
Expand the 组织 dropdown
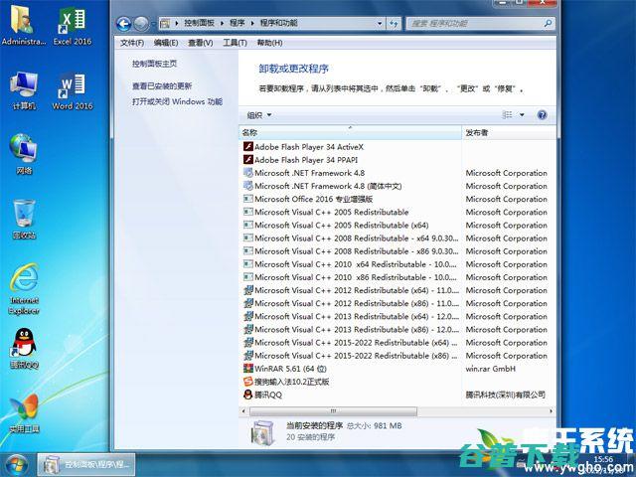pos(259,115)
